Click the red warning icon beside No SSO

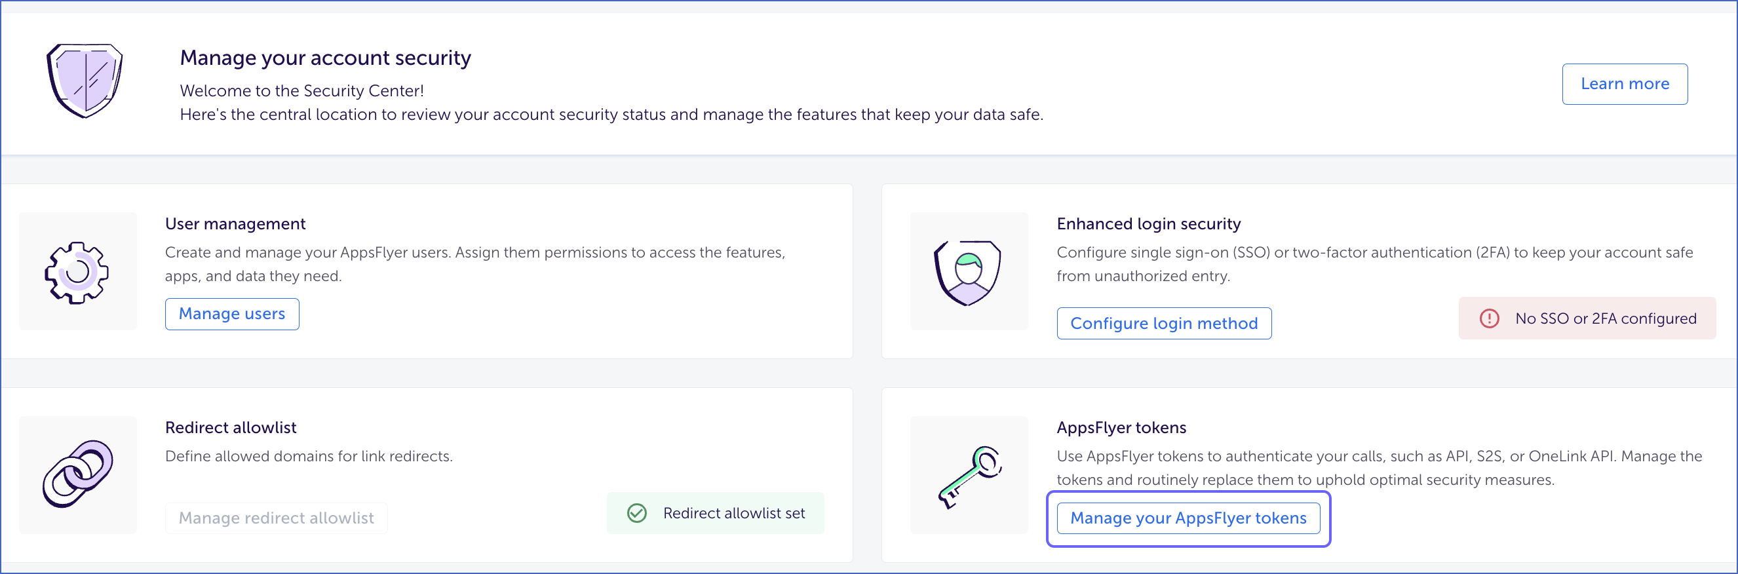pyautogui.click(x=1489, y=318)
